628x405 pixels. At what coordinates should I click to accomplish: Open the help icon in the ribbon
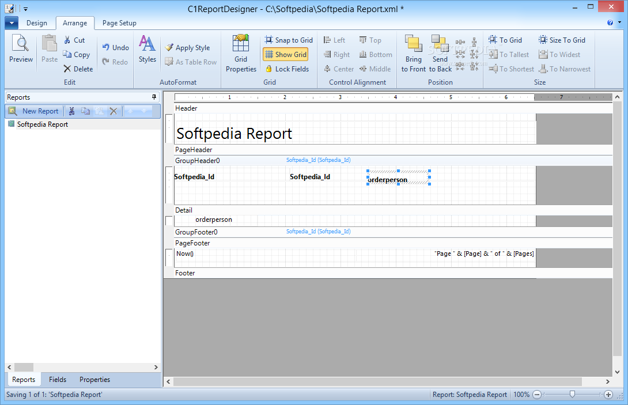click(x=610, y=23)
